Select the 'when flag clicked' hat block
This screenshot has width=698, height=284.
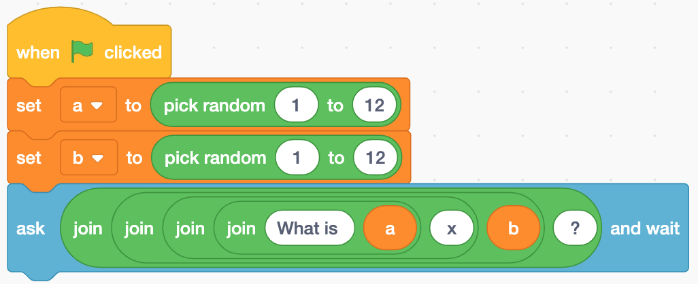89,51
